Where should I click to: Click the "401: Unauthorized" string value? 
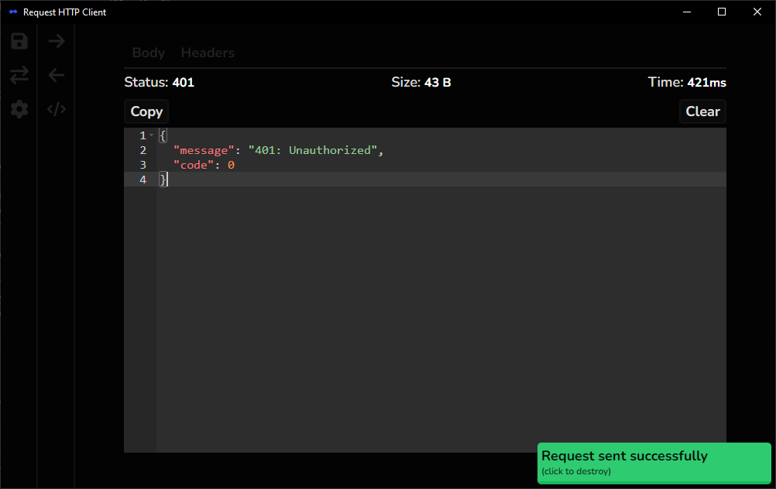[x=313, y=150]
